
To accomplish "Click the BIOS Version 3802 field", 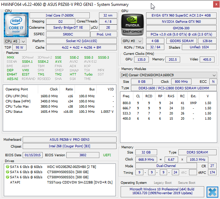I will coord(83,155).
